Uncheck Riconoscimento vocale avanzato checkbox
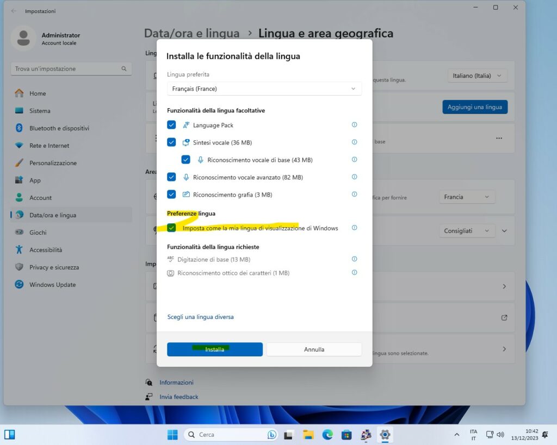The image size is (557, 445). click(172, 177)
